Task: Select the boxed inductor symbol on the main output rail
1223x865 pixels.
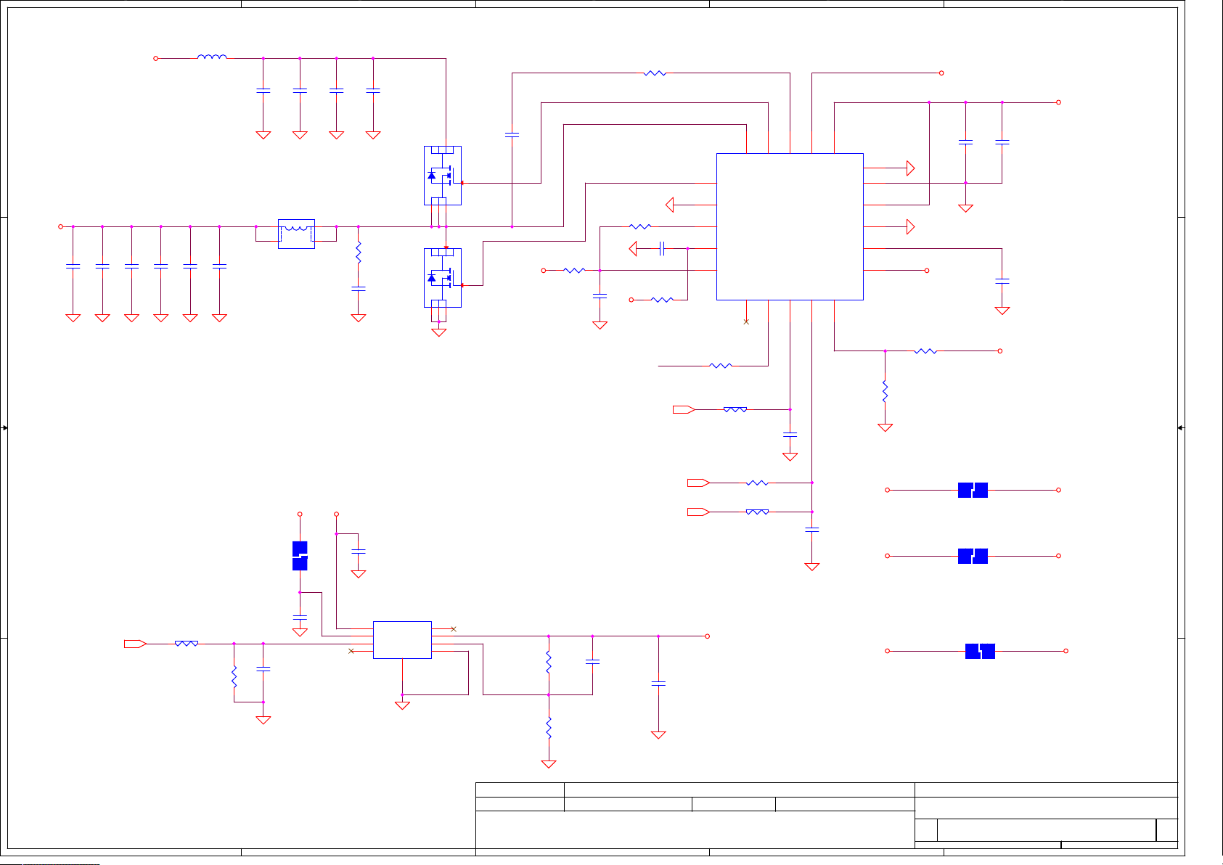Action: 296,234
